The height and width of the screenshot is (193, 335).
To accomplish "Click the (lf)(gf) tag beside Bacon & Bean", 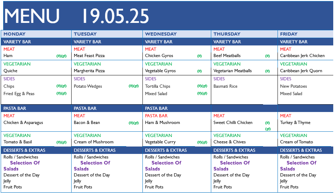I will pyautogui.click(x=134, y=123).
